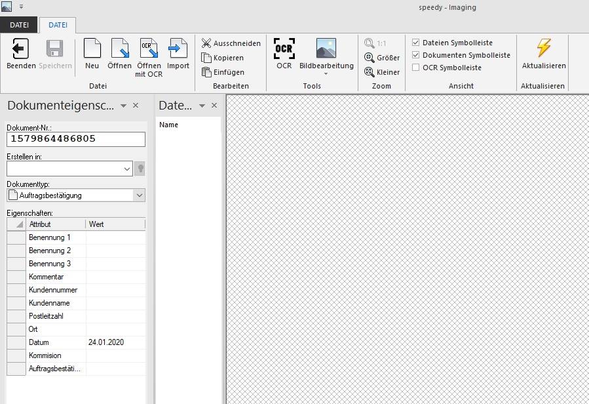Zoom in with Größer
This screenshot has width=589, height=404.
(x=382, y=58)
